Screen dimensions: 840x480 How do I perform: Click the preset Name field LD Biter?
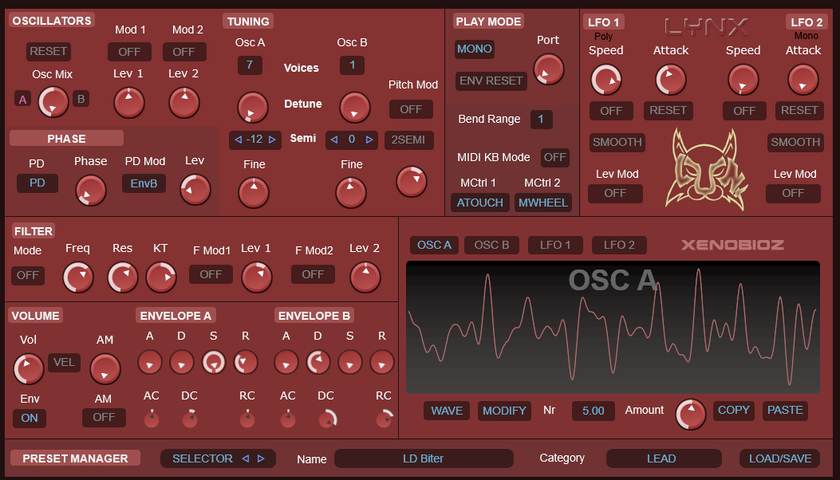[x=424, y=458]
